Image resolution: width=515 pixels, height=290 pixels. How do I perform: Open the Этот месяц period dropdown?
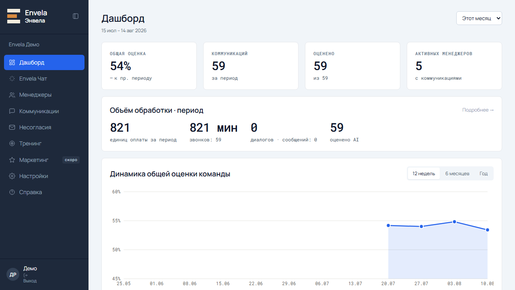(479, 18)
